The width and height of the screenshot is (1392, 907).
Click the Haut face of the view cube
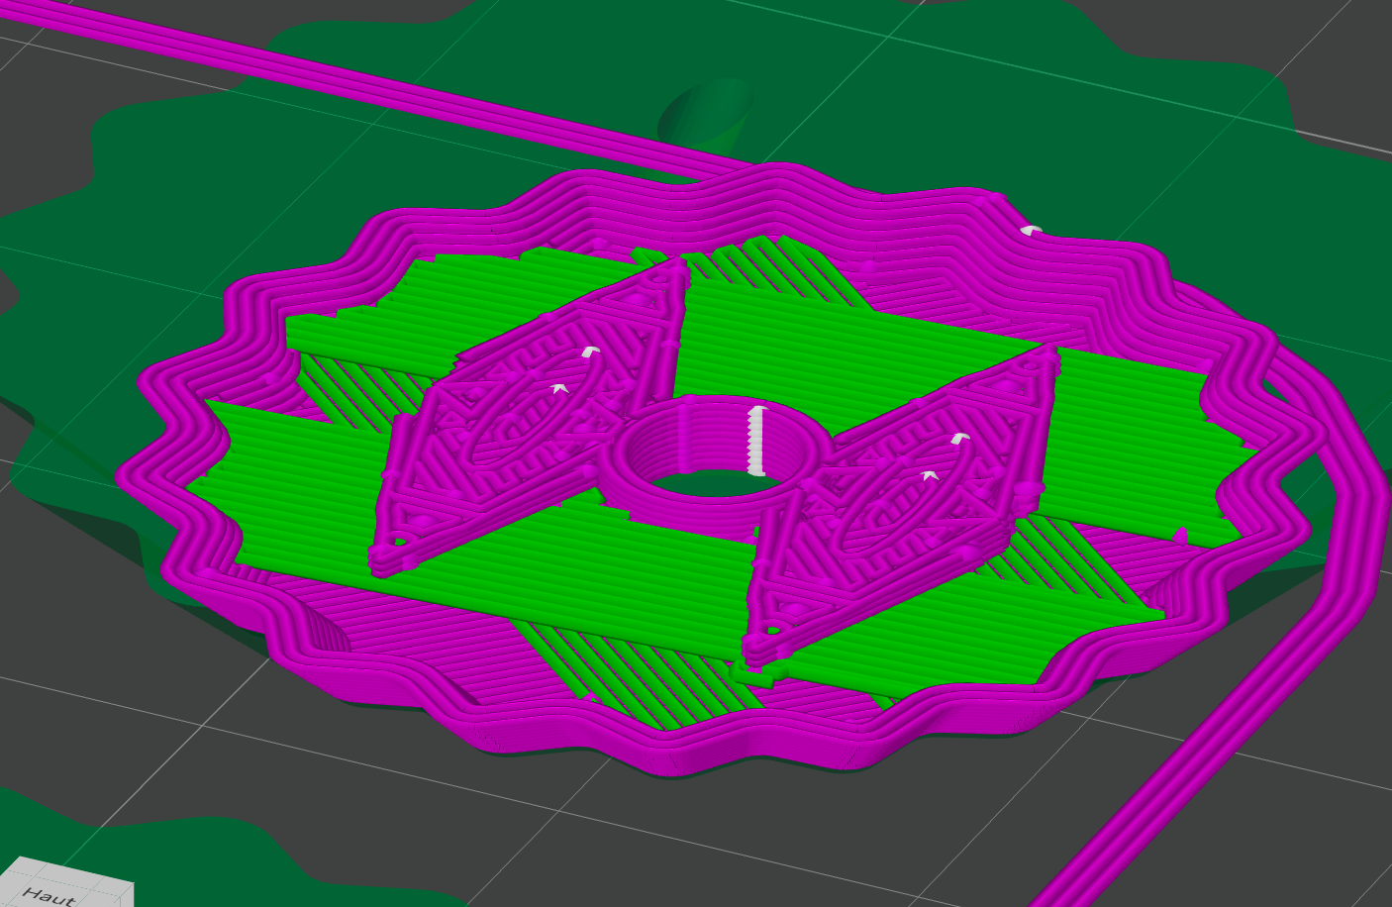(x=65, y=884)
